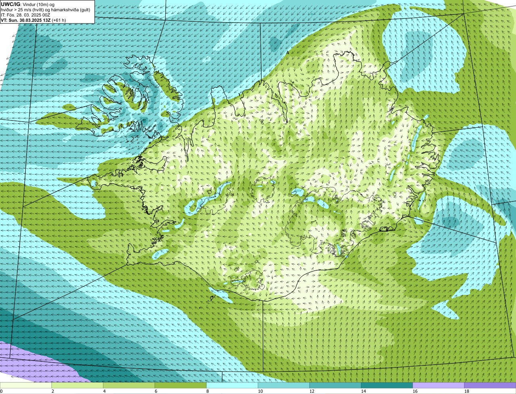Select the dark teal 14–16 m/s legend swatch
Screen dimensions: 516x394
pyautogui.click(x=387, y=385)
